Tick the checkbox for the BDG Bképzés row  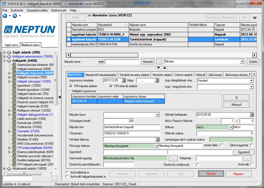(x=69, y=30)
